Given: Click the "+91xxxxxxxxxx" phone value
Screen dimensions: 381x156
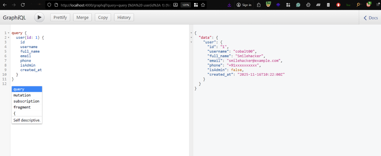Looking at the screenshot, I should pyautogui.click(x=243, y=65).
